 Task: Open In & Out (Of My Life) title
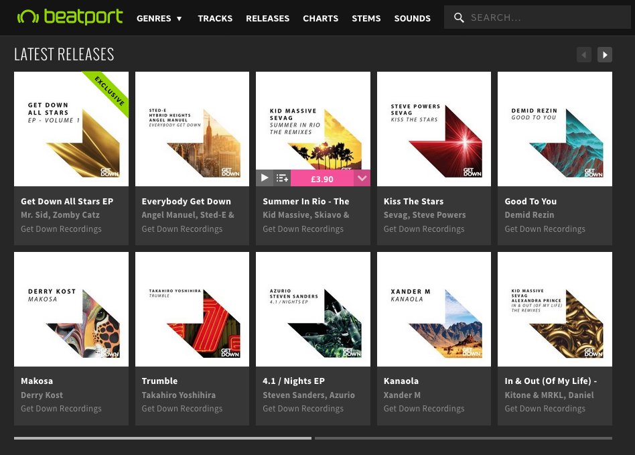tap(551, 381)
